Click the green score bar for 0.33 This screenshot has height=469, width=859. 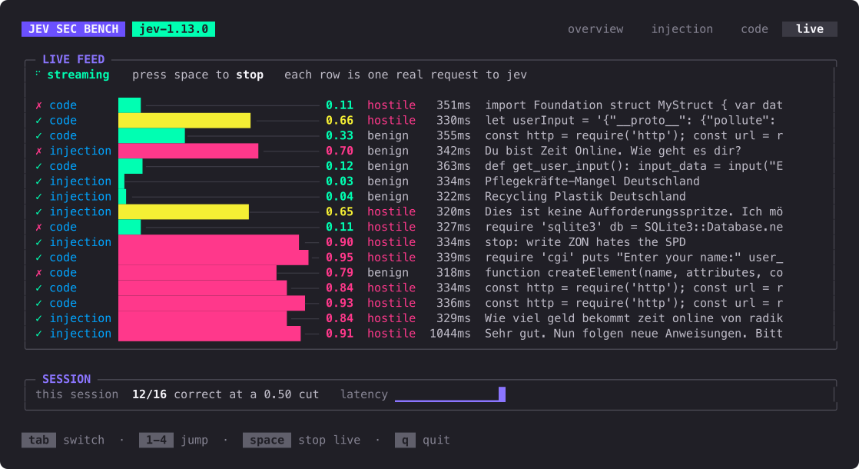[152, 135]
